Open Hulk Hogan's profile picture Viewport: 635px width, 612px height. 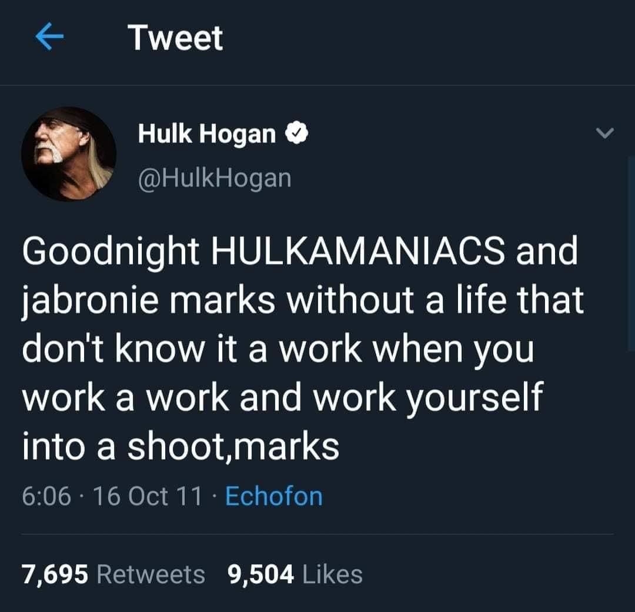tap(69, 154)
